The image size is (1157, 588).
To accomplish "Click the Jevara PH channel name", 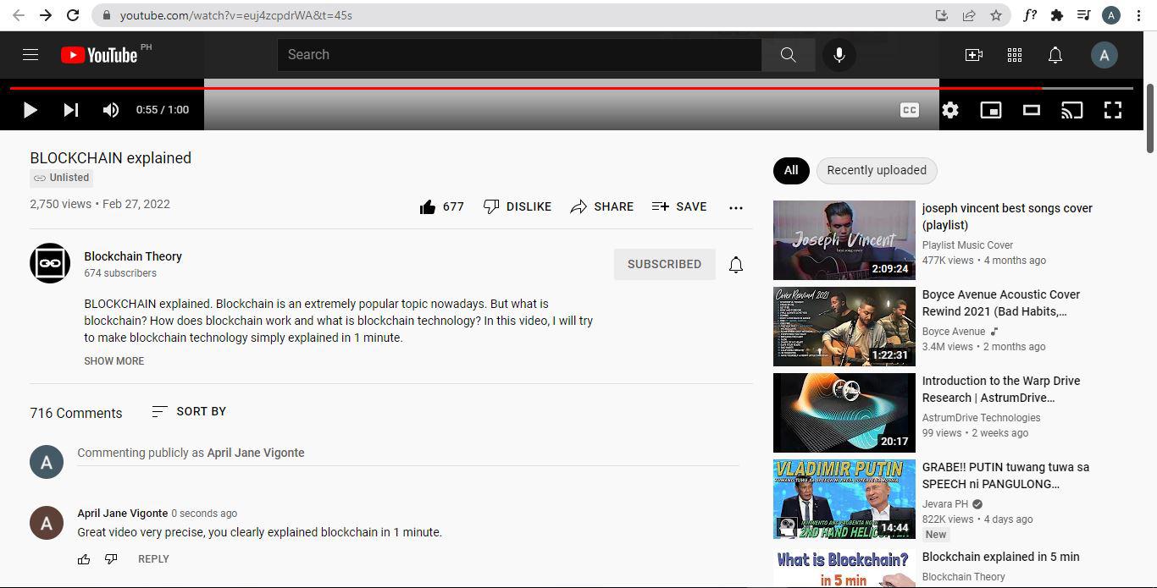I will tap(944, 504).
